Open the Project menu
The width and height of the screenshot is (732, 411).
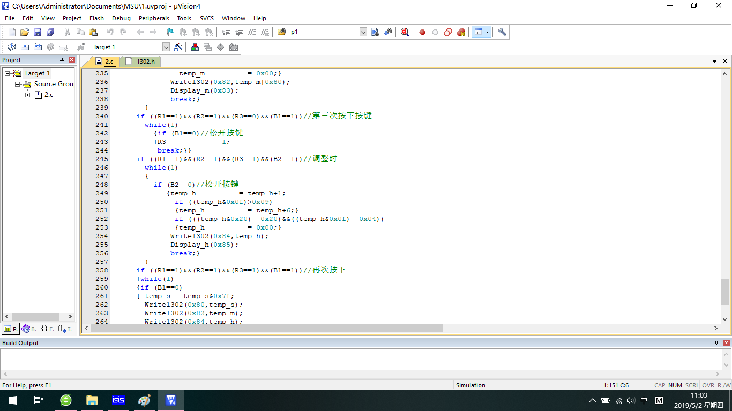(72, 18)
